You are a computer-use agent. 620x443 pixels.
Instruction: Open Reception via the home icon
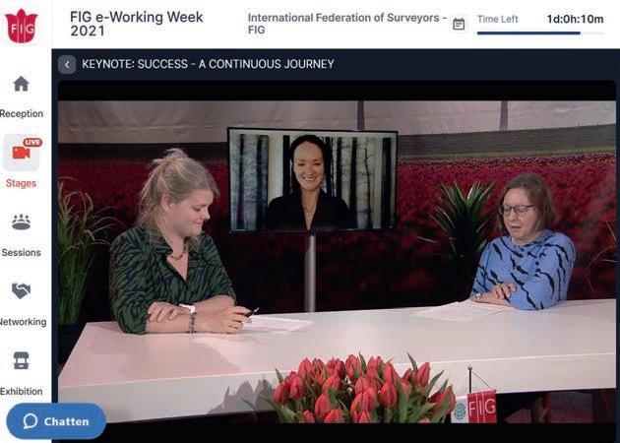pyautogui.click(x=21, y=84)
